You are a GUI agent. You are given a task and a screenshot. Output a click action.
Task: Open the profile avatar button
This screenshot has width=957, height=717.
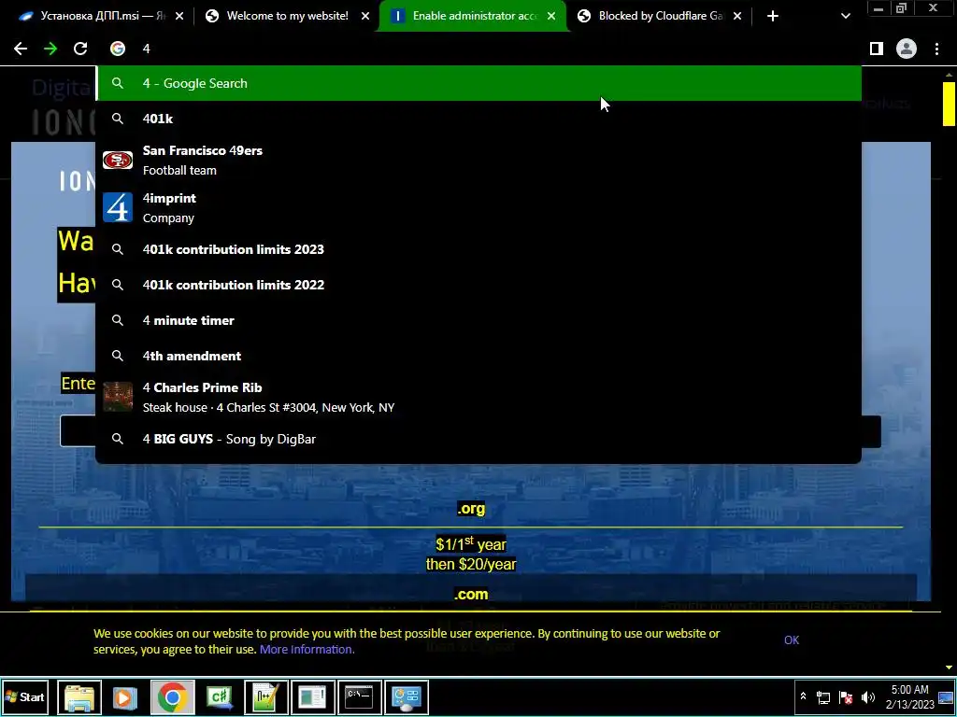click(907, 49)
